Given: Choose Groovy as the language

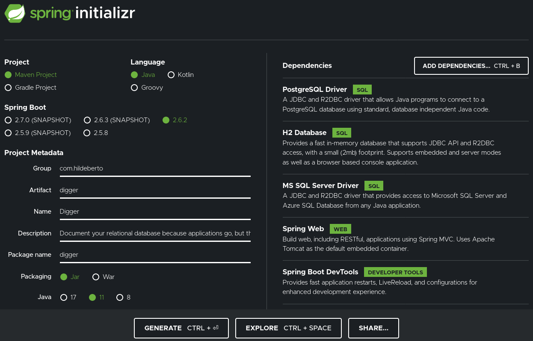Looking at the screenshot, I should [x=147, y=88].
